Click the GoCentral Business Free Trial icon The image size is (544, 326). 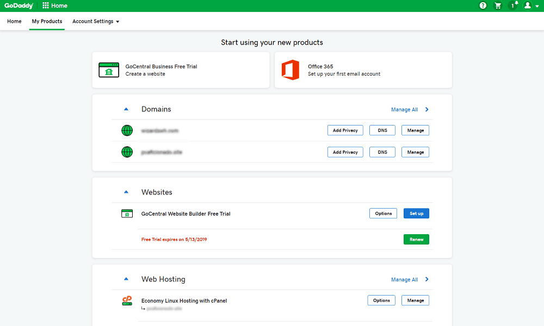[x=109, y=70]
